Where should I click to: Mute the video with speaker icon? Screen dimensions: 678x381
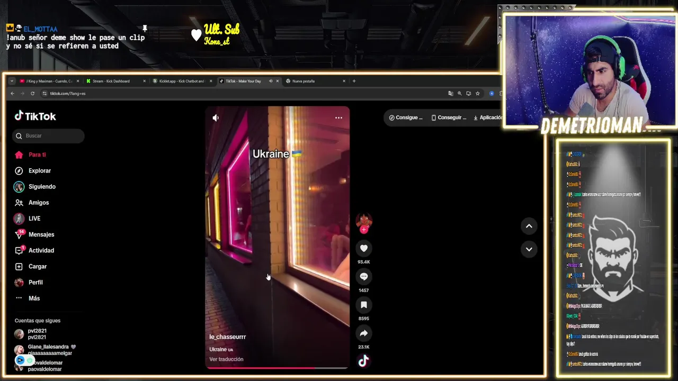(216, 117)
